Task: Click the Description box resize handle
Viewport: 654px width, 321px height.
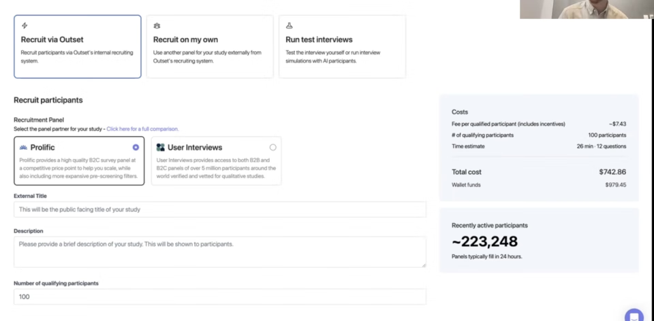Action: [423, 265]
